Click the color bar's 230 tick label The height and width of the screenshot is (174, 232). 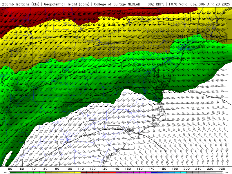222,169
